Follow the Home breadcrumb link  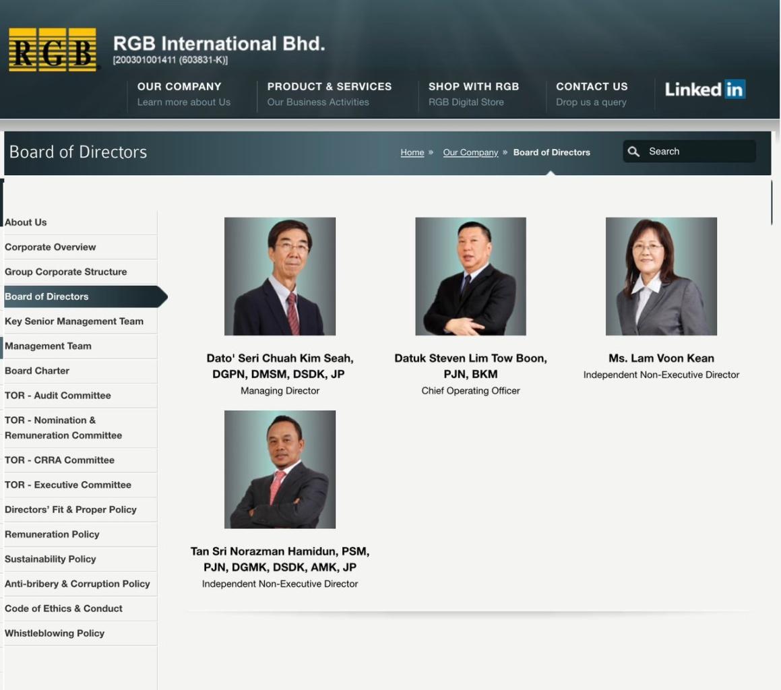(412, 152)
